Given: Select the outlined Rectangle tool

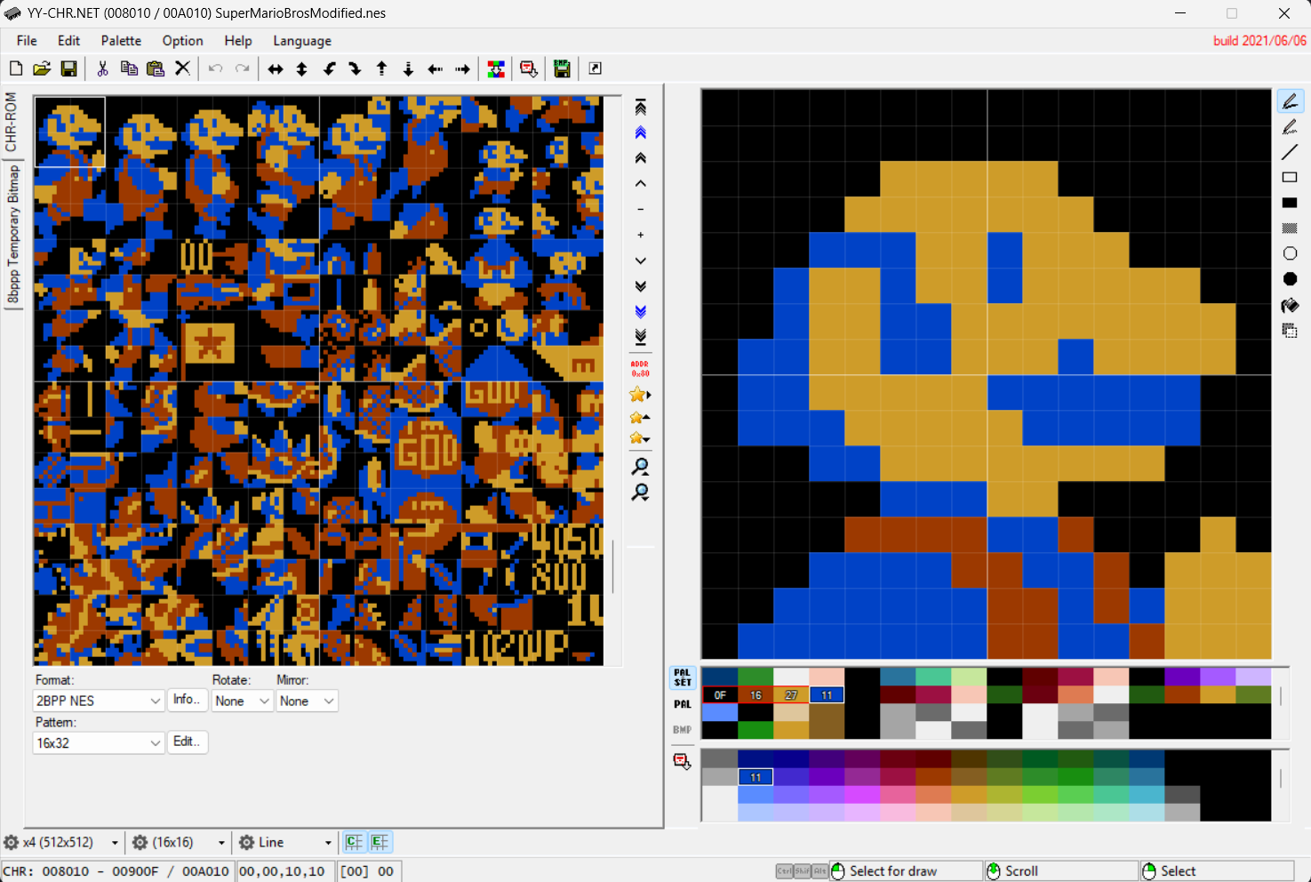Looking at the screenshot, I should coord(1291,178).
